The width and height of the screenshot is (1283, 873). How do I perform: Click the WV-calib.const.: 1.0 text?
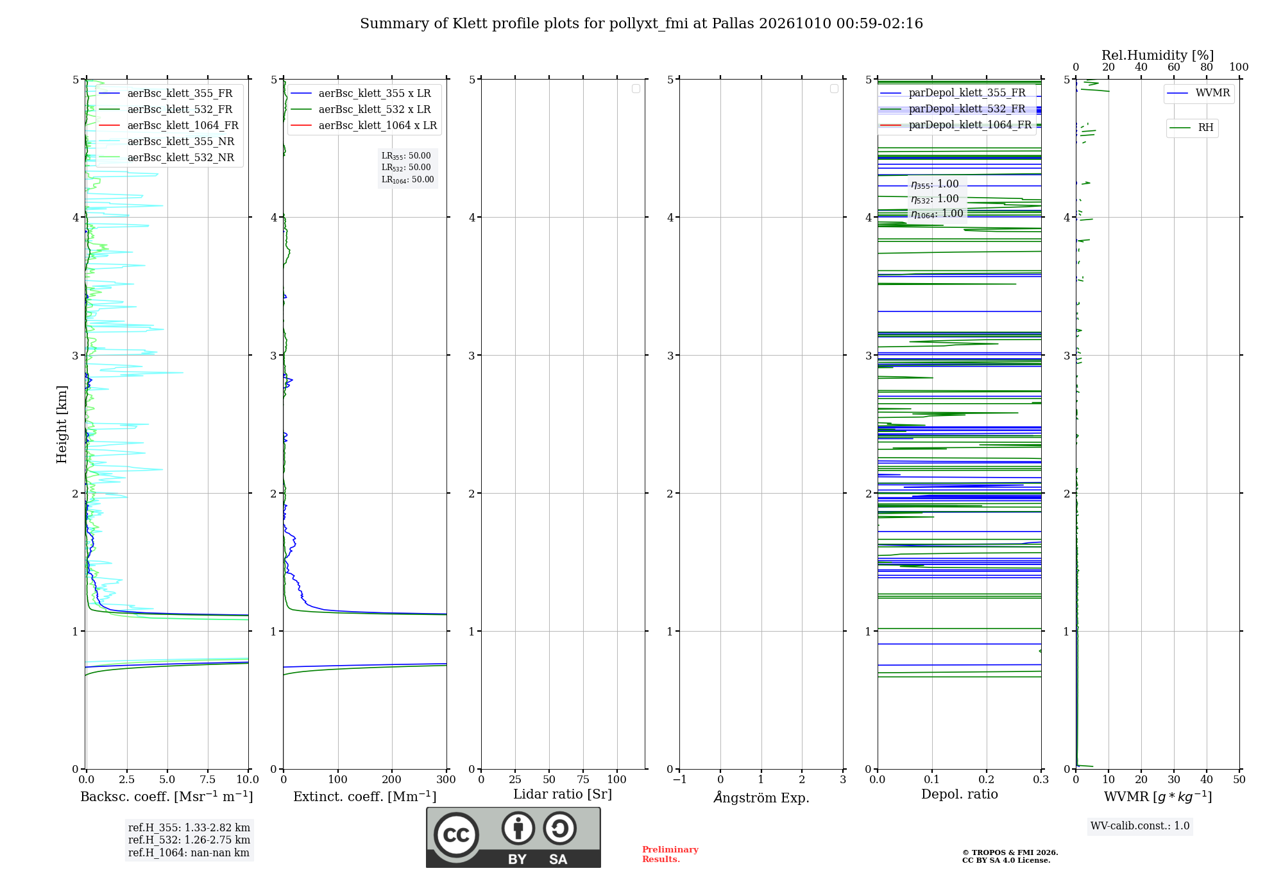[1140, 826]
